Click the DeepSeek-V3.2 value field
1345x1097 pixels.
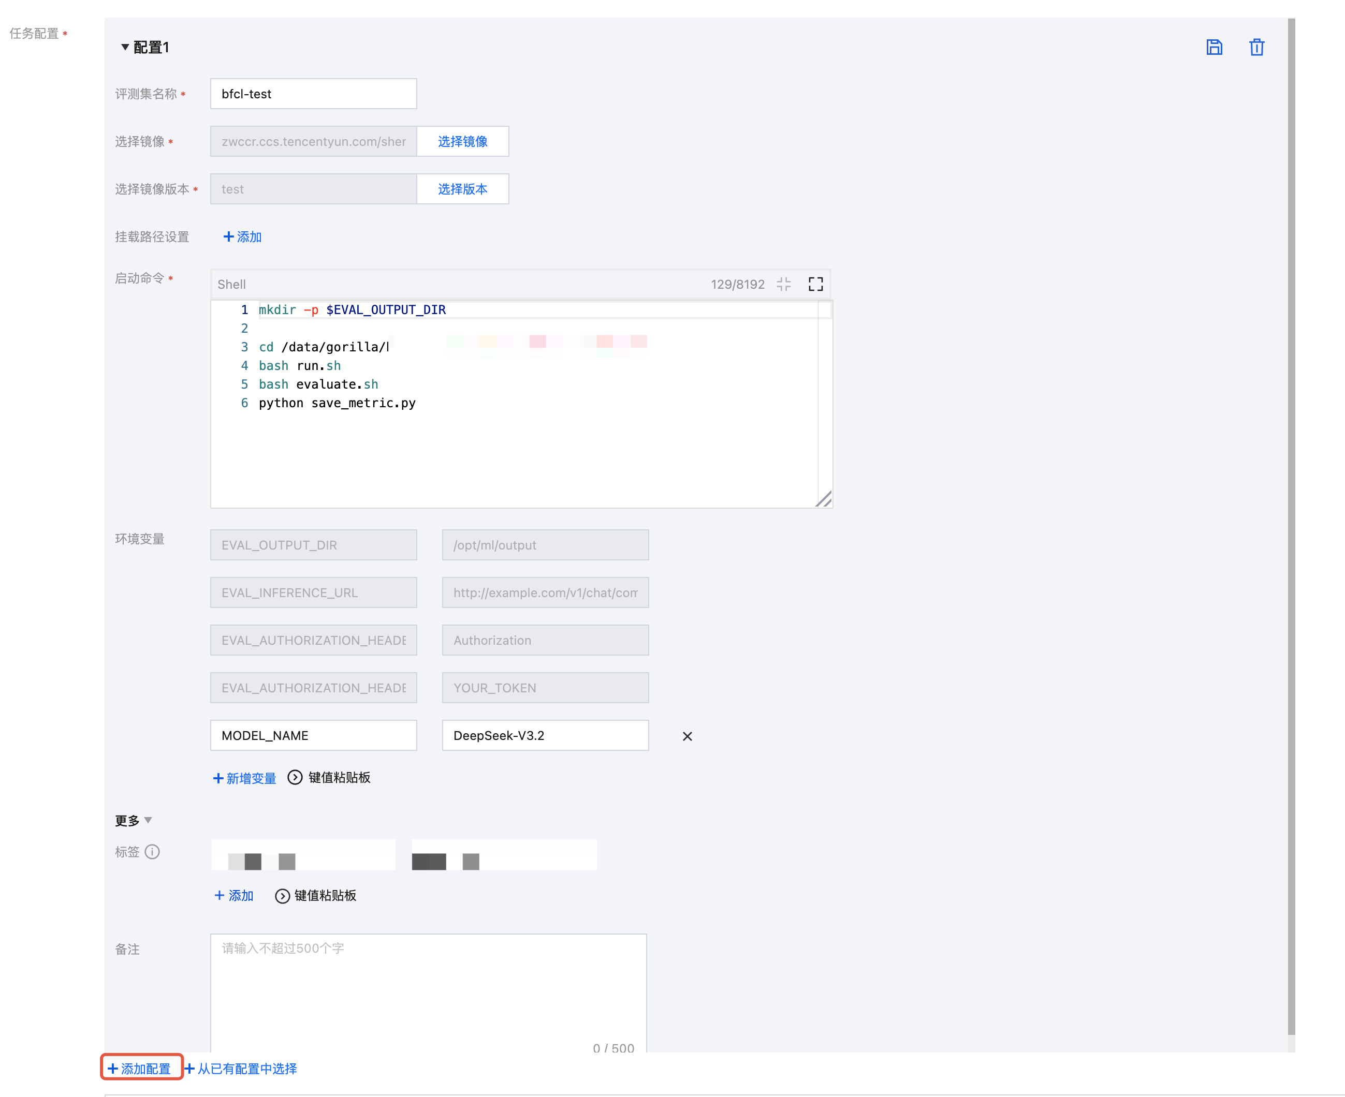pos(545,735)
